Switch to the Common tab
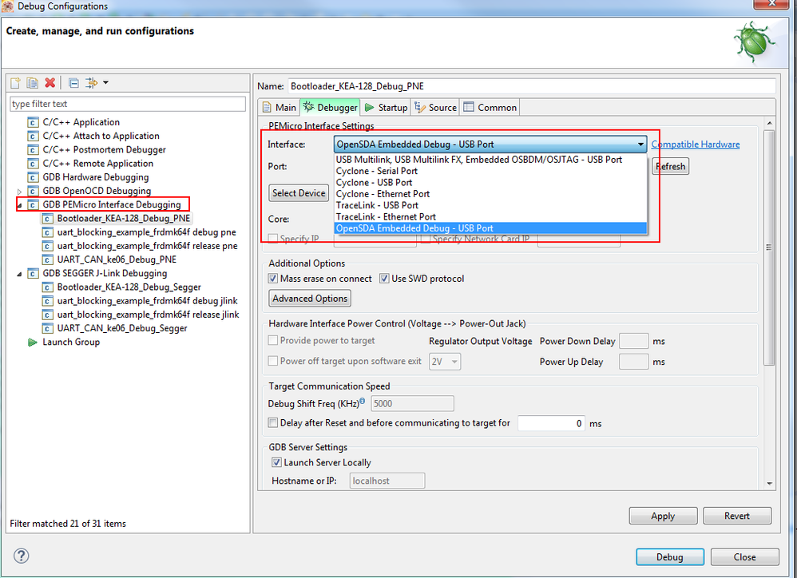797x578 pixels. pos(490,107)
